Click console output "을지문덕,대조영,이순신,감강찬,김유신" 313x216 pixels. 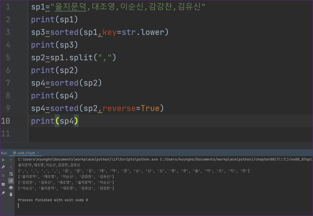(49, 165)
